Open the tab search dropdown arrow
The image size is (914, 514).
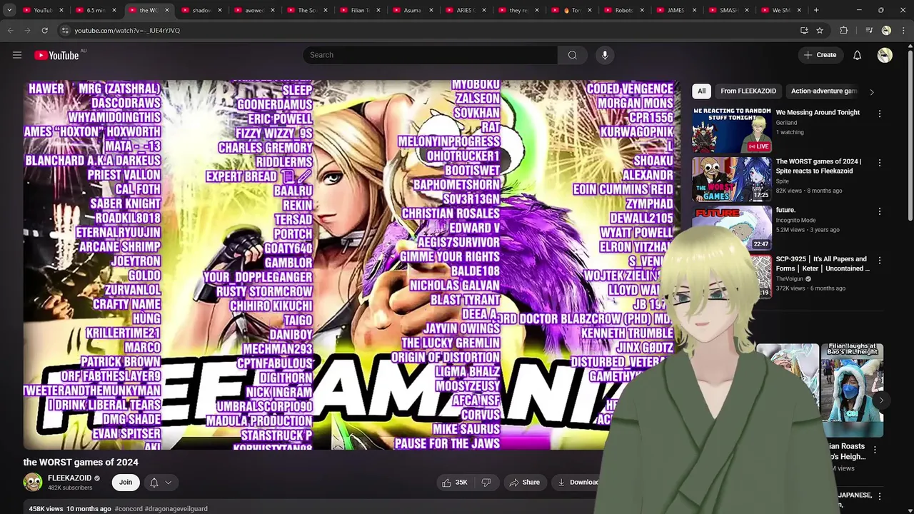[x=9, y=10]
